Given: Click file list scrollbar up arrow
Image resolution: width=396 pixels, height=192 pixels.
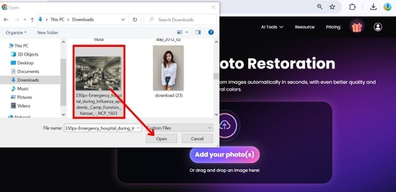Looking at the screenshot, I should [x=216, y=42].
